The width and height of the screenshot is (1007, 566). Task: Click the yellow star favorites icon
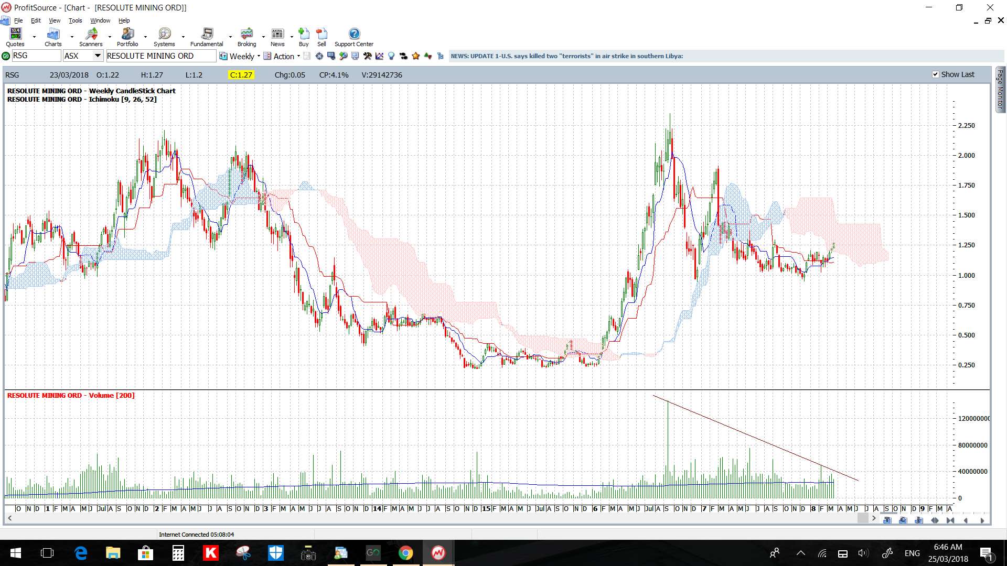point(416,56)
